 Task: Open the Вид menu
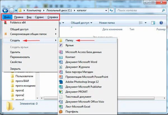coord(29,17)
